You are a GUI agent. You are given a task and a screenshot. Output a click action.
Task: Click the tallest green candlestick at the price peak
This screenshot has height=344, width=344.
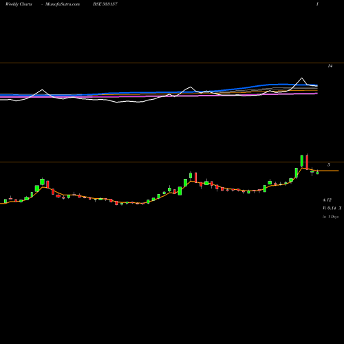[302, 161]
